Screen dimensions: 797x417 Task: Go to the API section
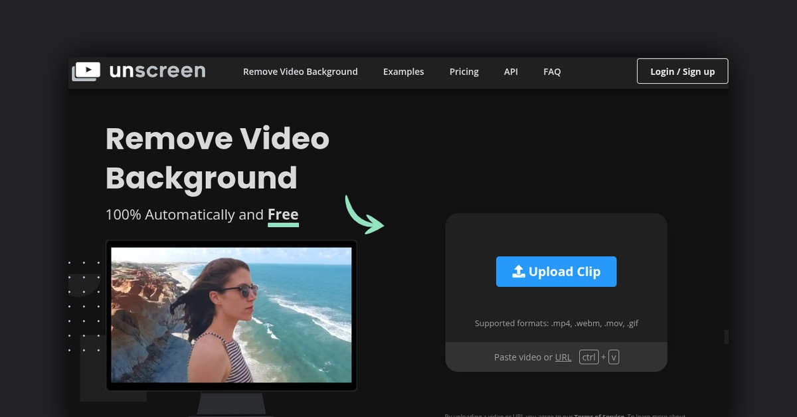[x=511, y=71]
